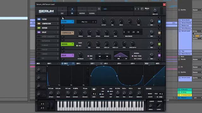The width and height of the screenshot is (202, 113).
Task: Open the MATRIX tab
Action: (x=82, y=11)
